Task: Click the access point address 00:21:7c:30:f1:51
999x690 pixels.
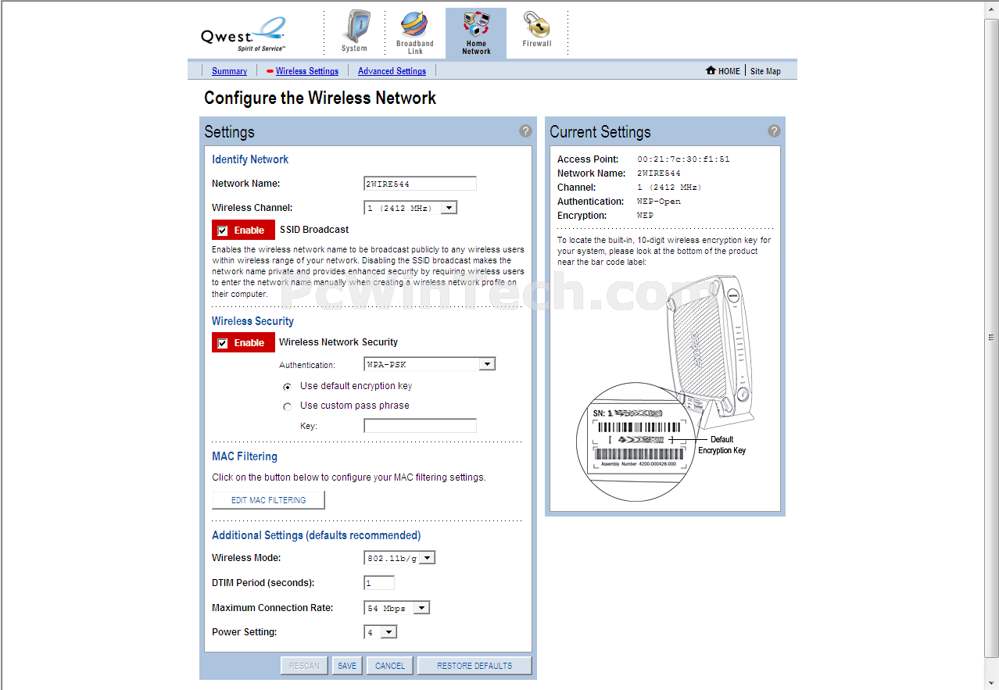Action: tap(683, 159)
